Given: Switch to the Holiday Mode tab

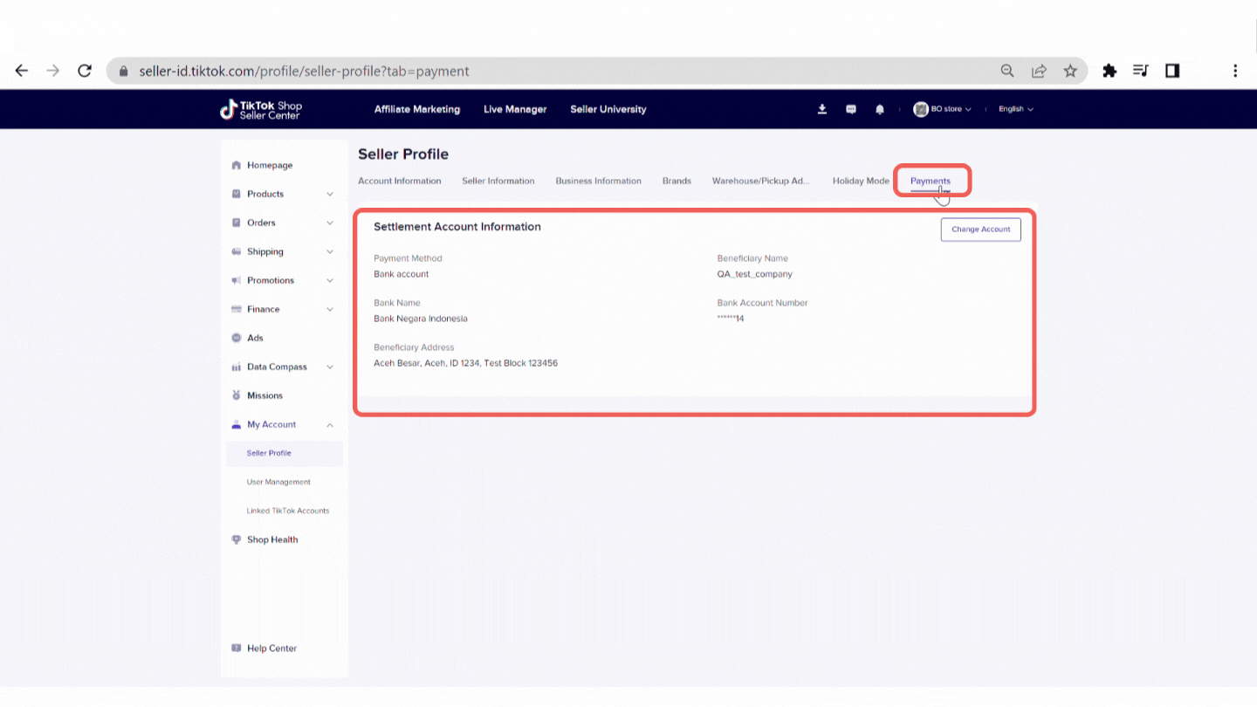Looking at the screenshot, I should click(x=861, y=181).
